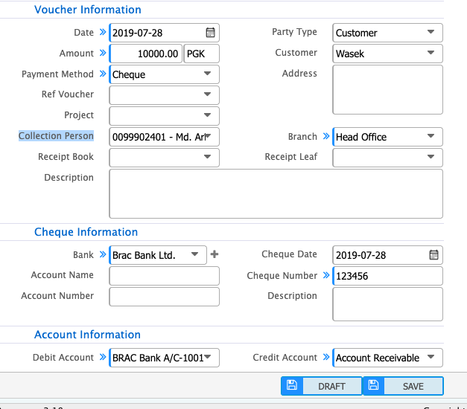467x409 pixels.
Task: Expand the Receipt Leaf dropdown
Action: [387, 158]
